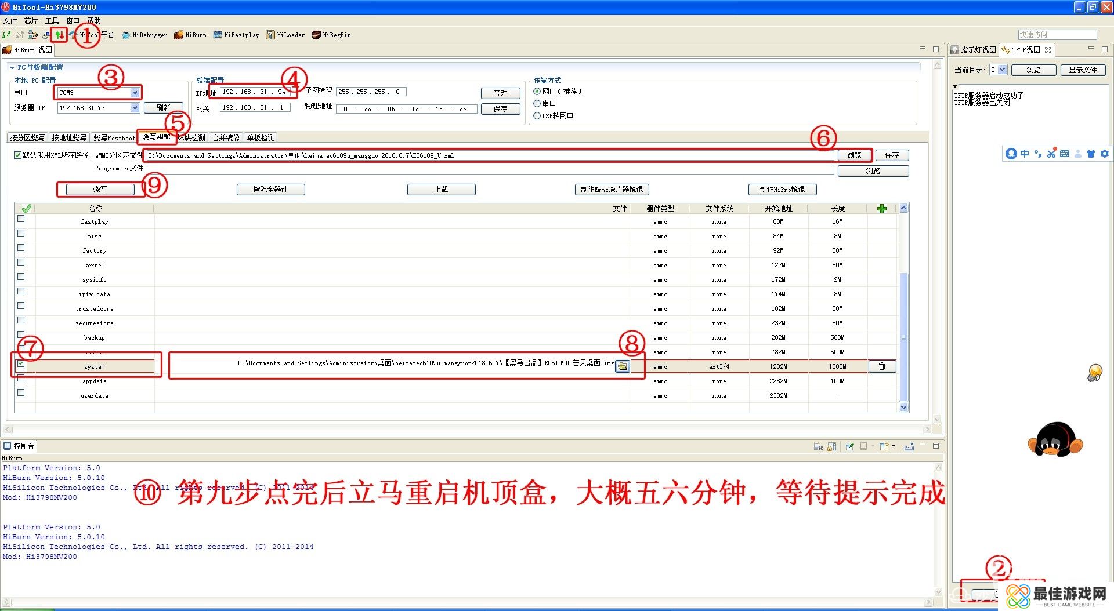The width and height of the screenshot is (1114, 611).
Task: Open the 当前目录 drive dropdown
Action: (1002, 70)
